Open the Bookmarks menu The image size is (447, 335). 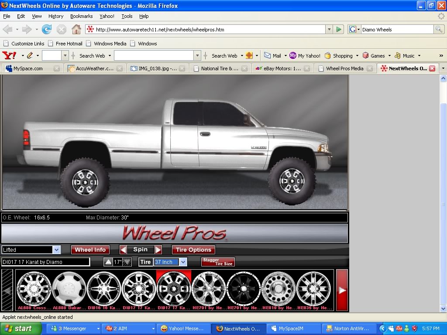tap(81, 16)
